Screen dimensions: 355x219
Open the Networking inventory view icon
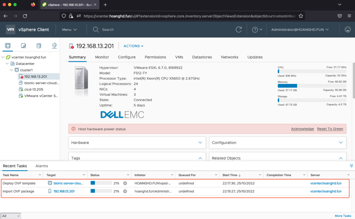pyautogui.click(x=54, y=46)
